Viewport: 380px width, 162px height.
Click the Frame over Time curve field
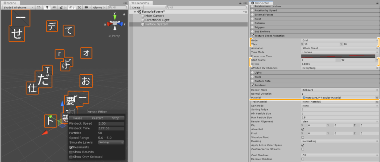click(338, 56)
